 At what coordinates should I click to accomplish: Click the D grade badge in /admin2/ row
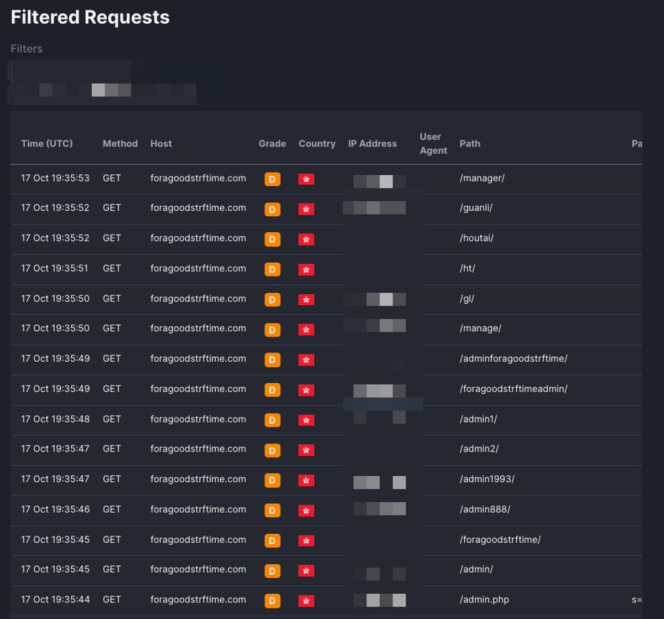click(272, 450)
